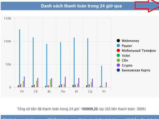Viewport: 159px width, 119px height.
Task: Click the green Сбп bar for Вс
Action: click(50, 83)
